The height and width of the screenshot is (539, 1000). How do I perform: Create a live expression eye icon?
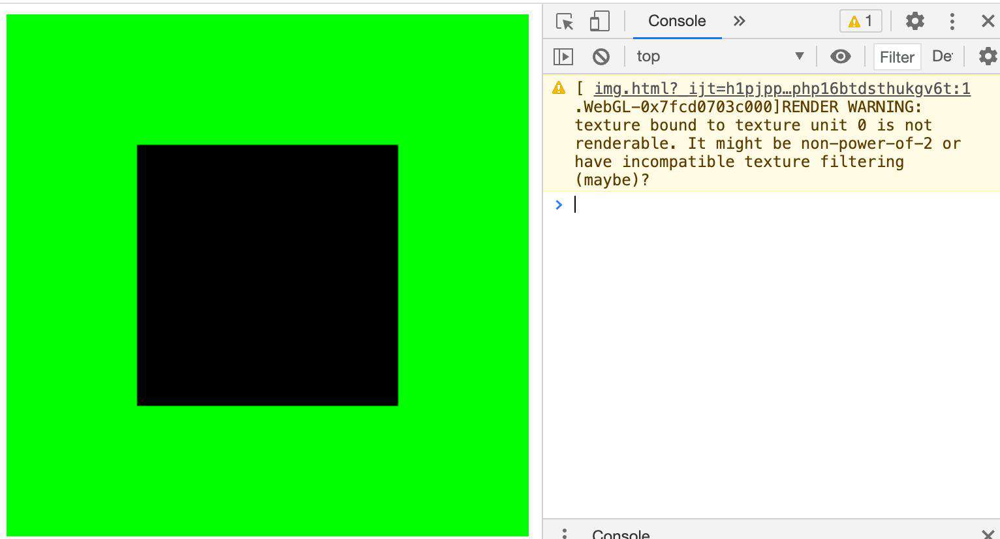coord(841,57)
